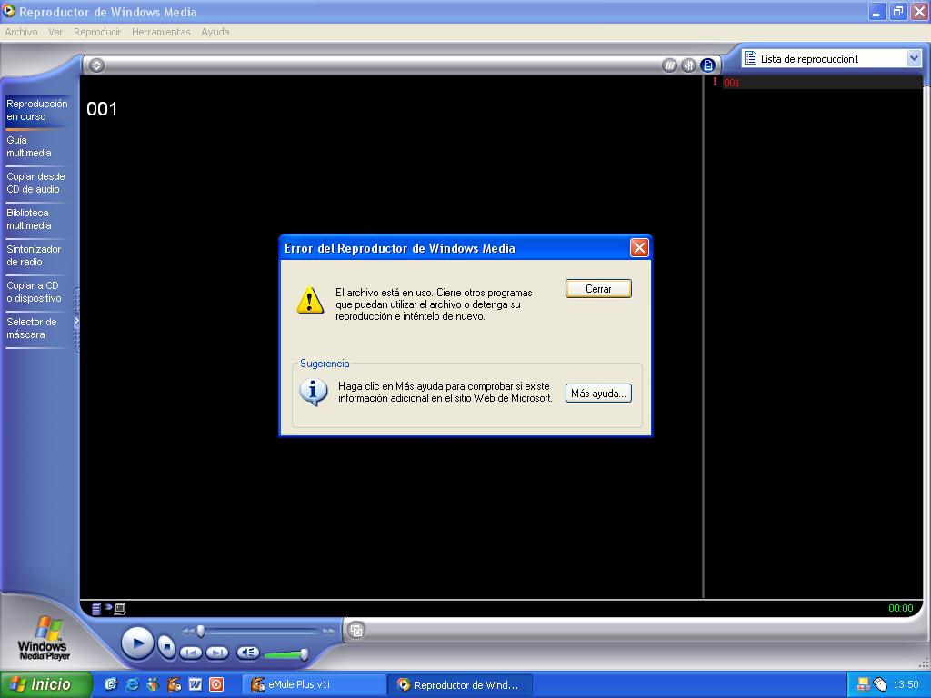The image size is (931, 698).
Task: Click the Windows Media Player logo
Action: [x=44, y=639]
